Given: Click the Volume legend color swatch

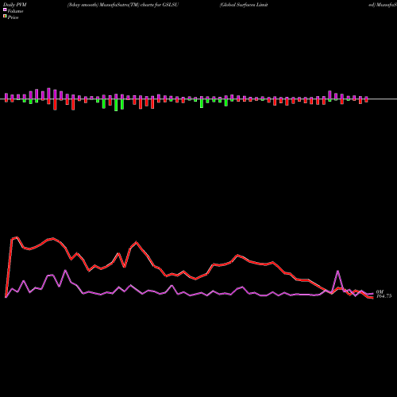Looking at the screenshot, I should click(5, 10).
